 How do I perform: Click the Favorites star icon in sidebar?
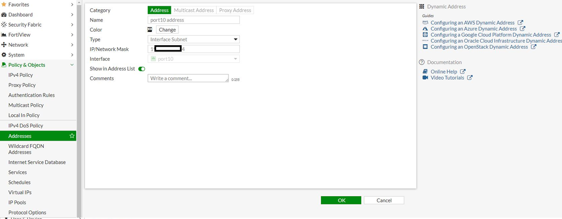coord(4,4)
